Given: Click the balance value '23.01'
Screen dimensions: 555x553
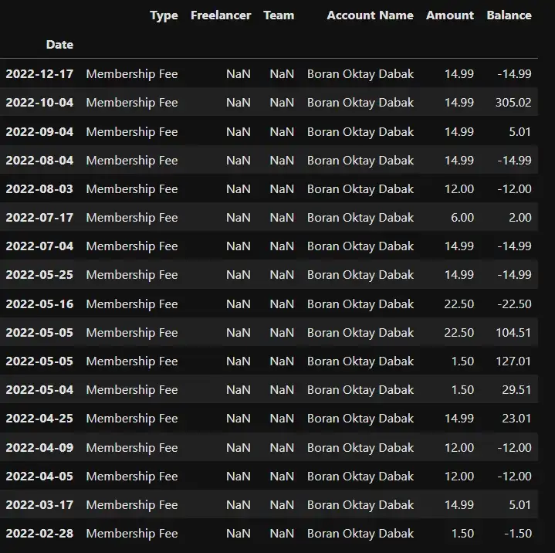Looking at the screenshot, I should click(x=516, y=418).
